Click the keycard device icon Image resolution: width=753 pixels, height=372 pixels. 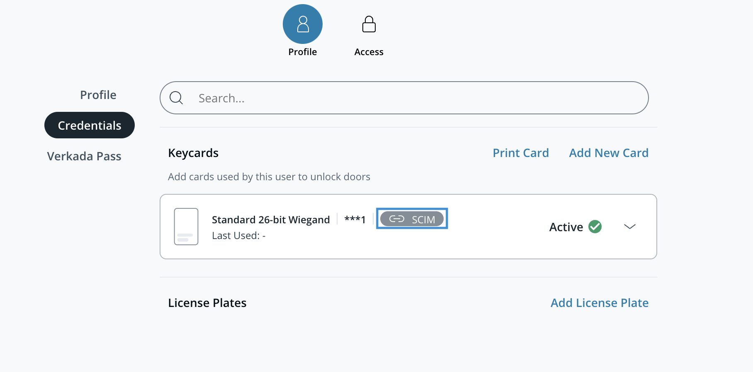tap(186, 227)
